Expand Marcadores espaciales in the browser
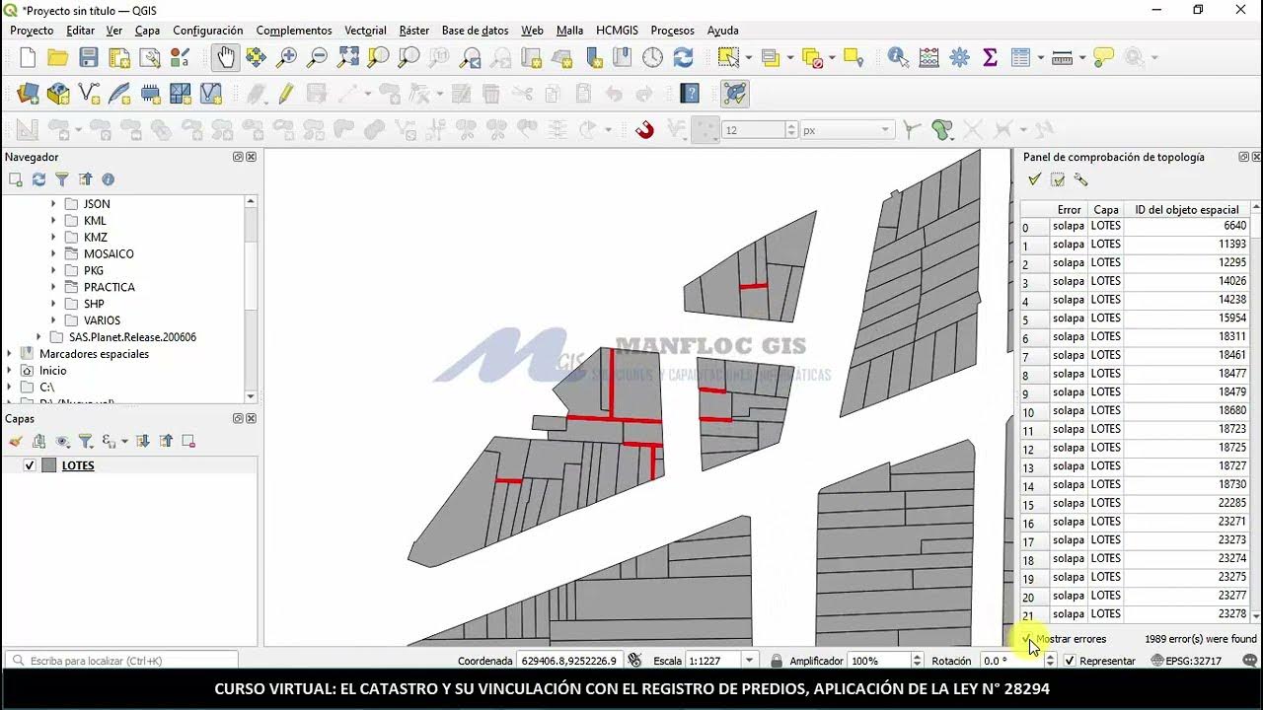Viewport: 1263px width, 710px height. tap(10, 354)
